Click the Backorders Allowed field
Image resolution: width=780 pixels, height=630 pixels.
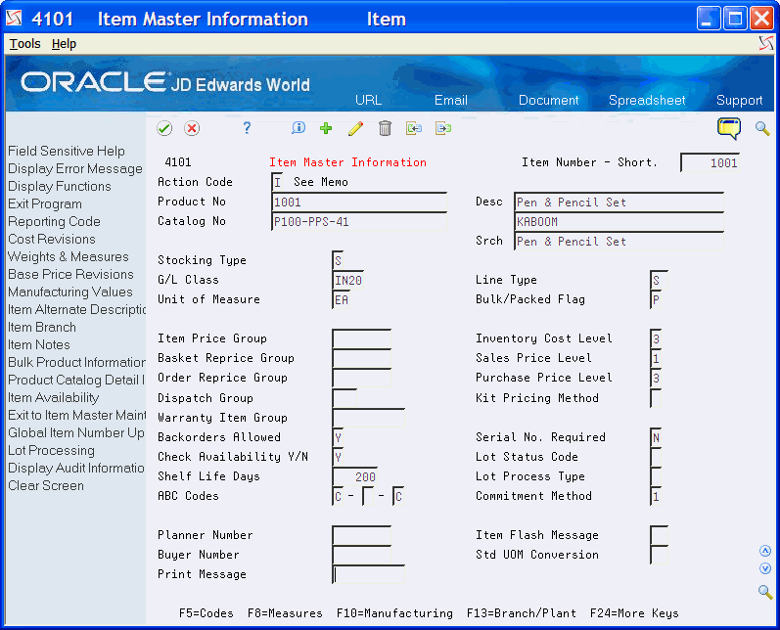tap(338, 437)
